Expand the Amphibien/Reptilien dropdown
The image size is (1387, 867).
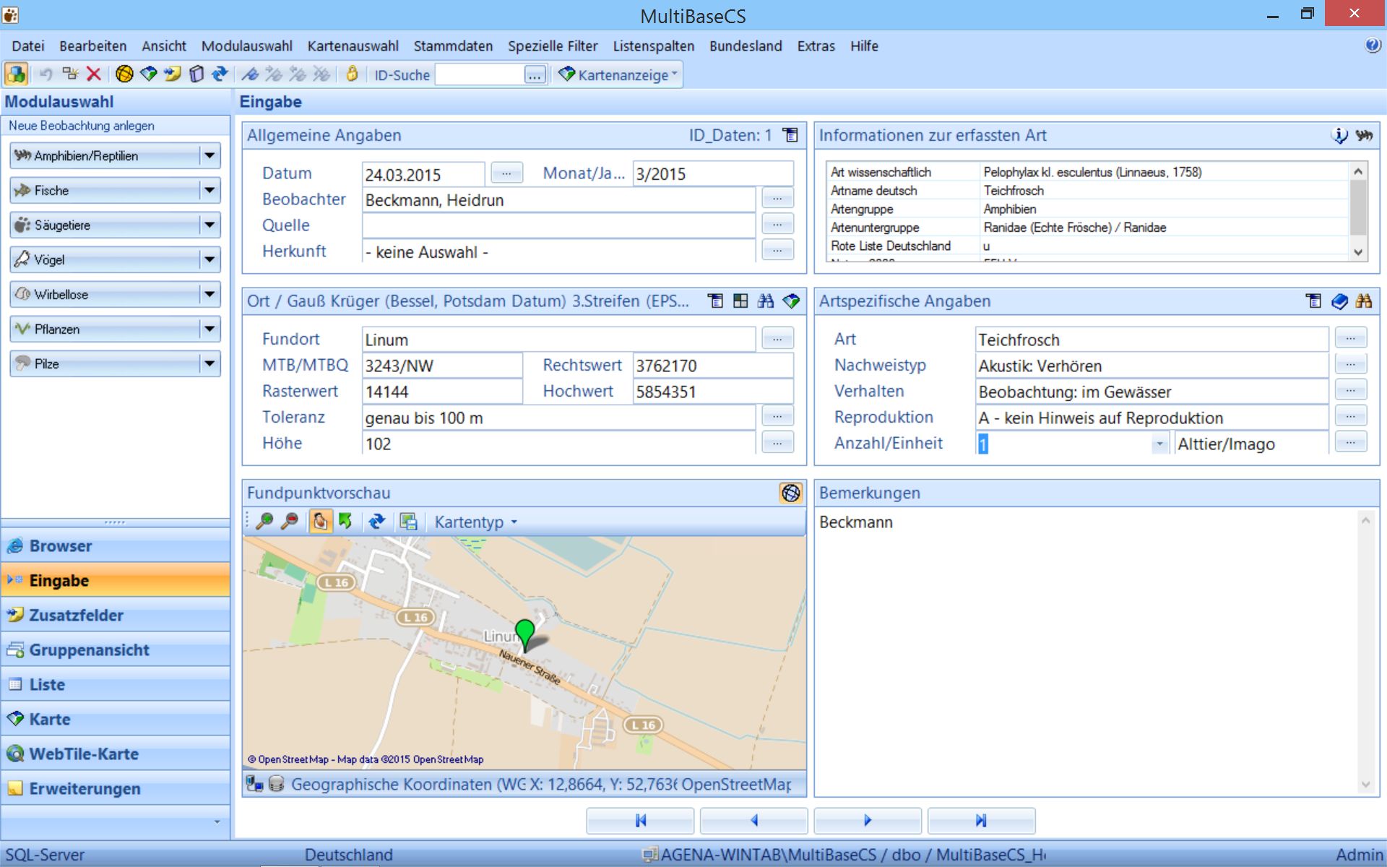coord(209,155)
